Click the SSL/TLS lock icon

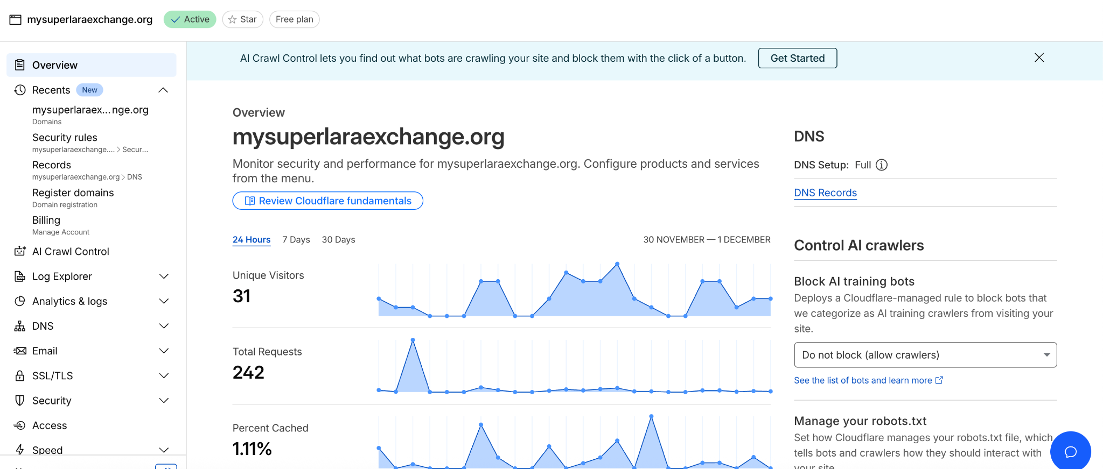click(x=20, y=376)
